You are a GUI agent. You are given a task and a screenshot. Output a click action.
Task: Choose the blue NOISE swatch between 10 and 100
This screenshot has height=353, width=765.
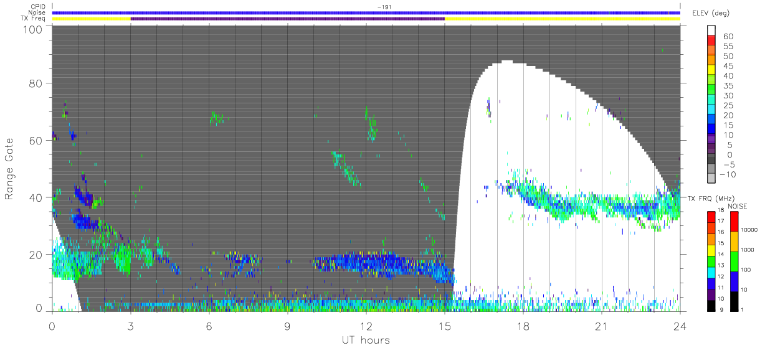pyautogui.click(x=734, y=281)
